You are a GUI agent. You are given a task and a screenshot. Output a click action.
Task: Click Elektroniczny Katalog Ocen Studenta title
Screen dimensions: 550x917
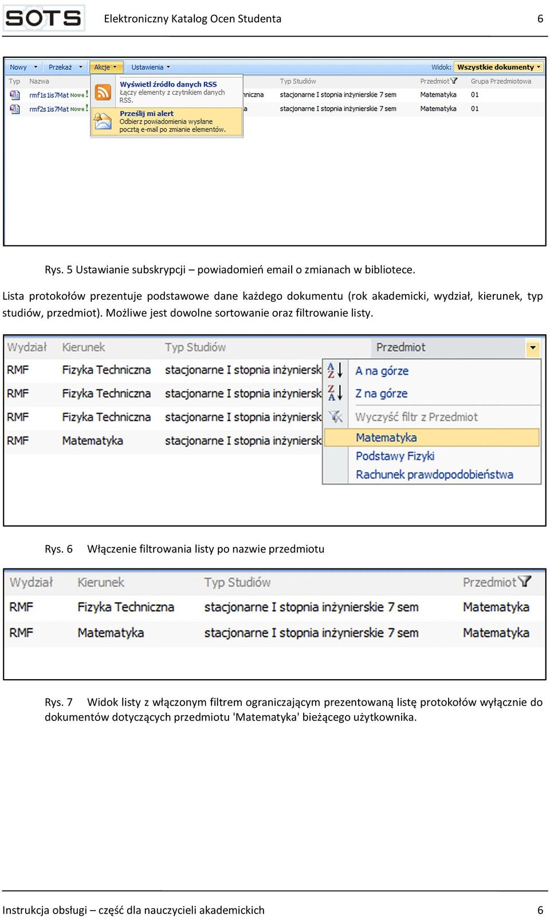pos(192,19)
